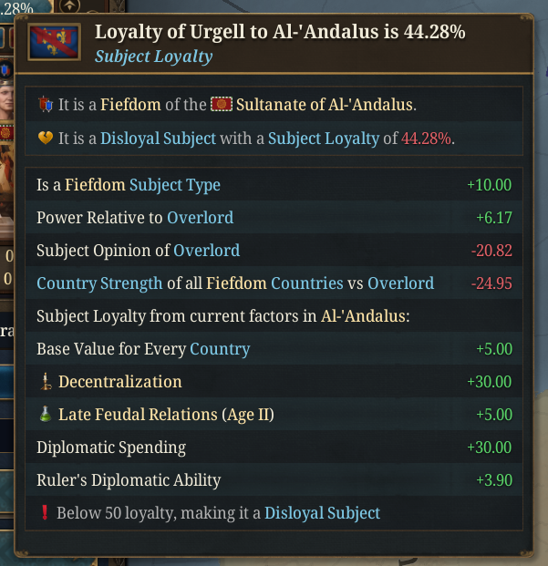This screenshot has width=548, height=566.
Task: Click Overlord in the Power Relative row
Action: 200,218
